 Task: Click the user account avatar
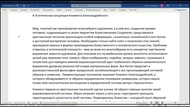162,6
